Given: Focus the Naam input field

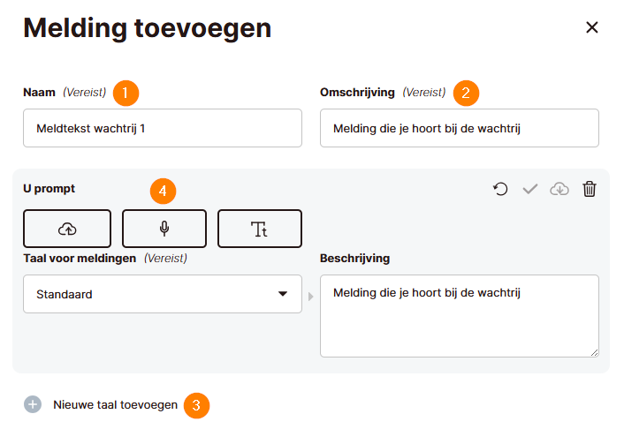Looking at the screenshot, I should tap(162, 128).
